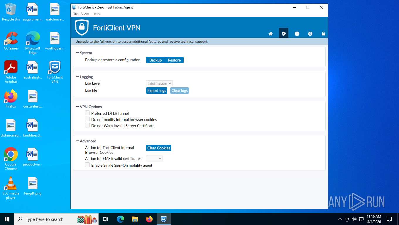Open Firefox desktop shortcut
This screenshot has height=225, width=399.
pyautogui.click(x=11, y=99)
